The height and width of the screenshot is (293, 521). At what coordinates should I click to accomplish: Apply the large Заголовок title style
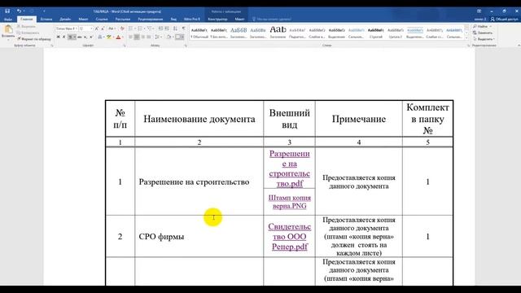point(278,33)
